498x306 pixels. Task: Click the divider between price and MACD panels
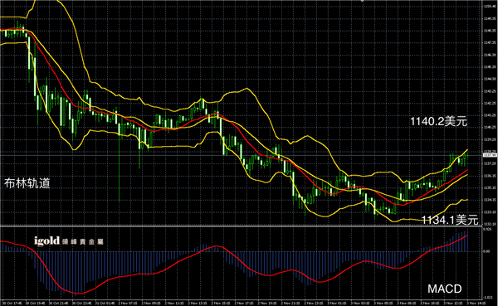pyautogui.click(x=242, y=226)
